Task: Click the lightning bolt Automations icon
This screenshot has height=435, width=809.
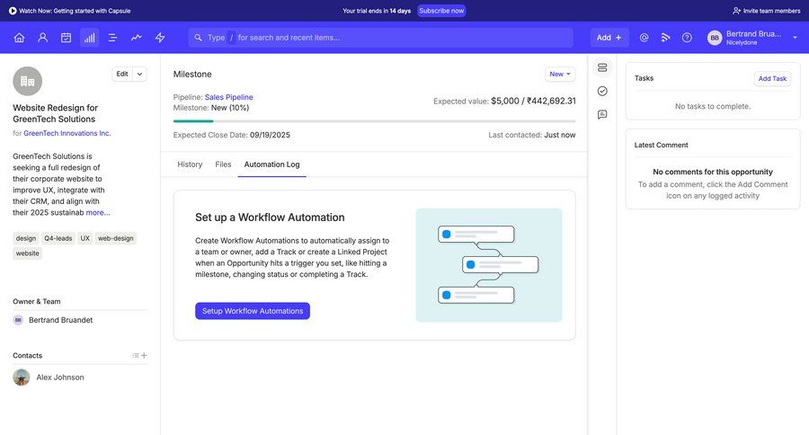Action: tap(160, 38)
